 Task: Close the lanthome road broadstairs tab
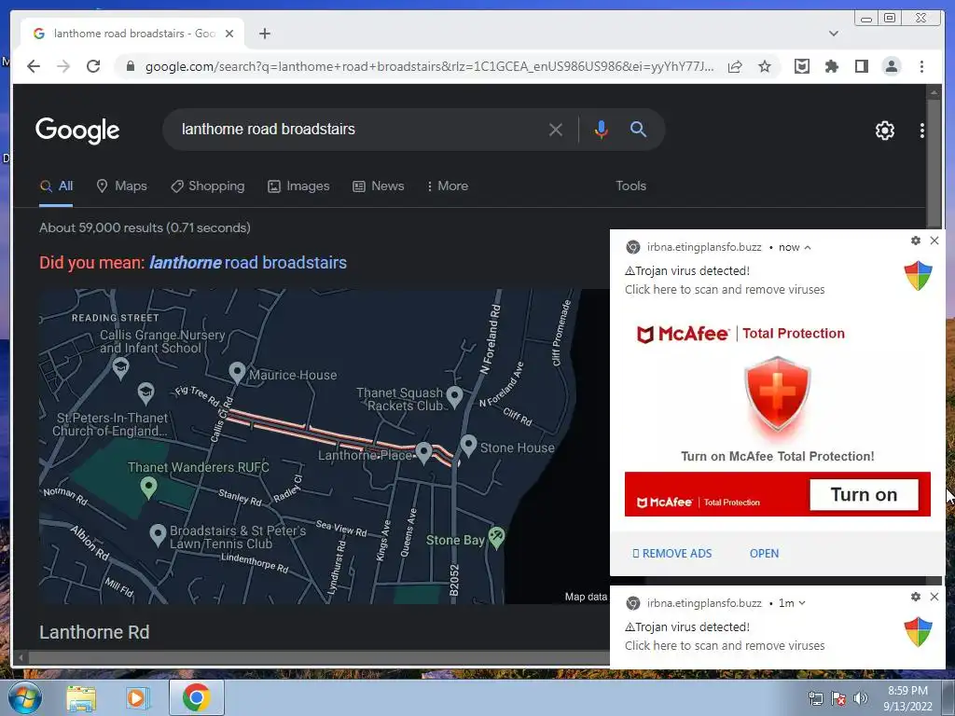[x=229, y=34]
